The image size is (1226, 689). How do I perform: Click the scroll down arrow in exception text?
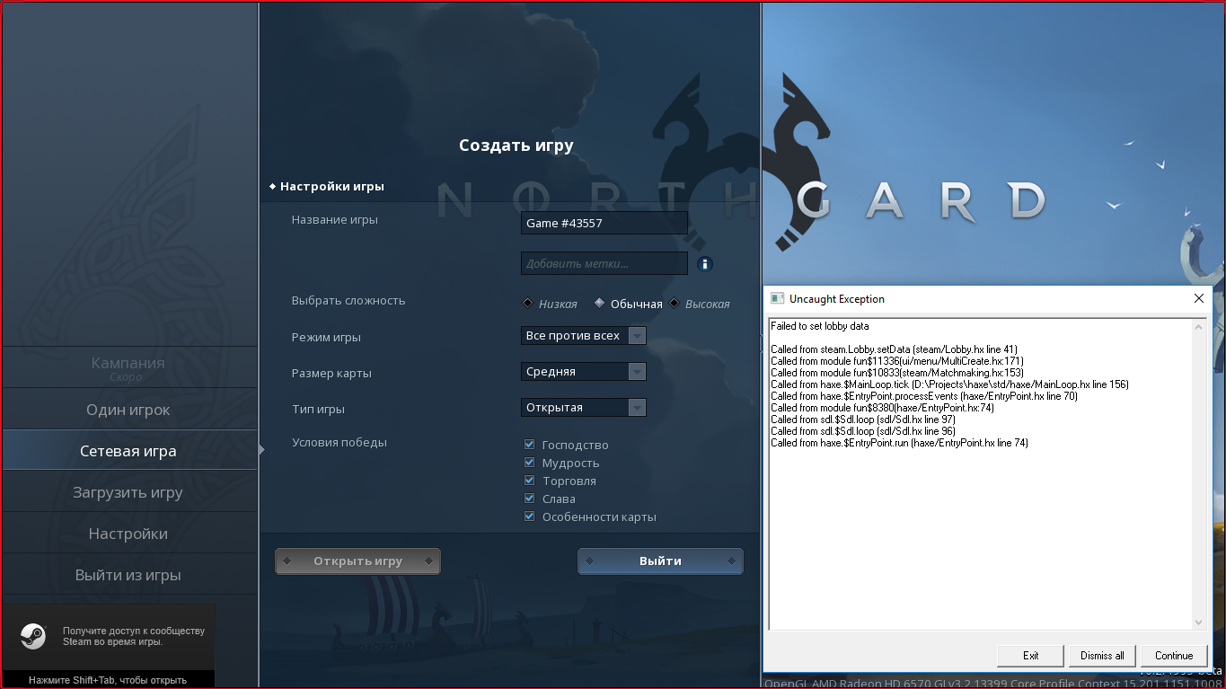[1198, 623]
